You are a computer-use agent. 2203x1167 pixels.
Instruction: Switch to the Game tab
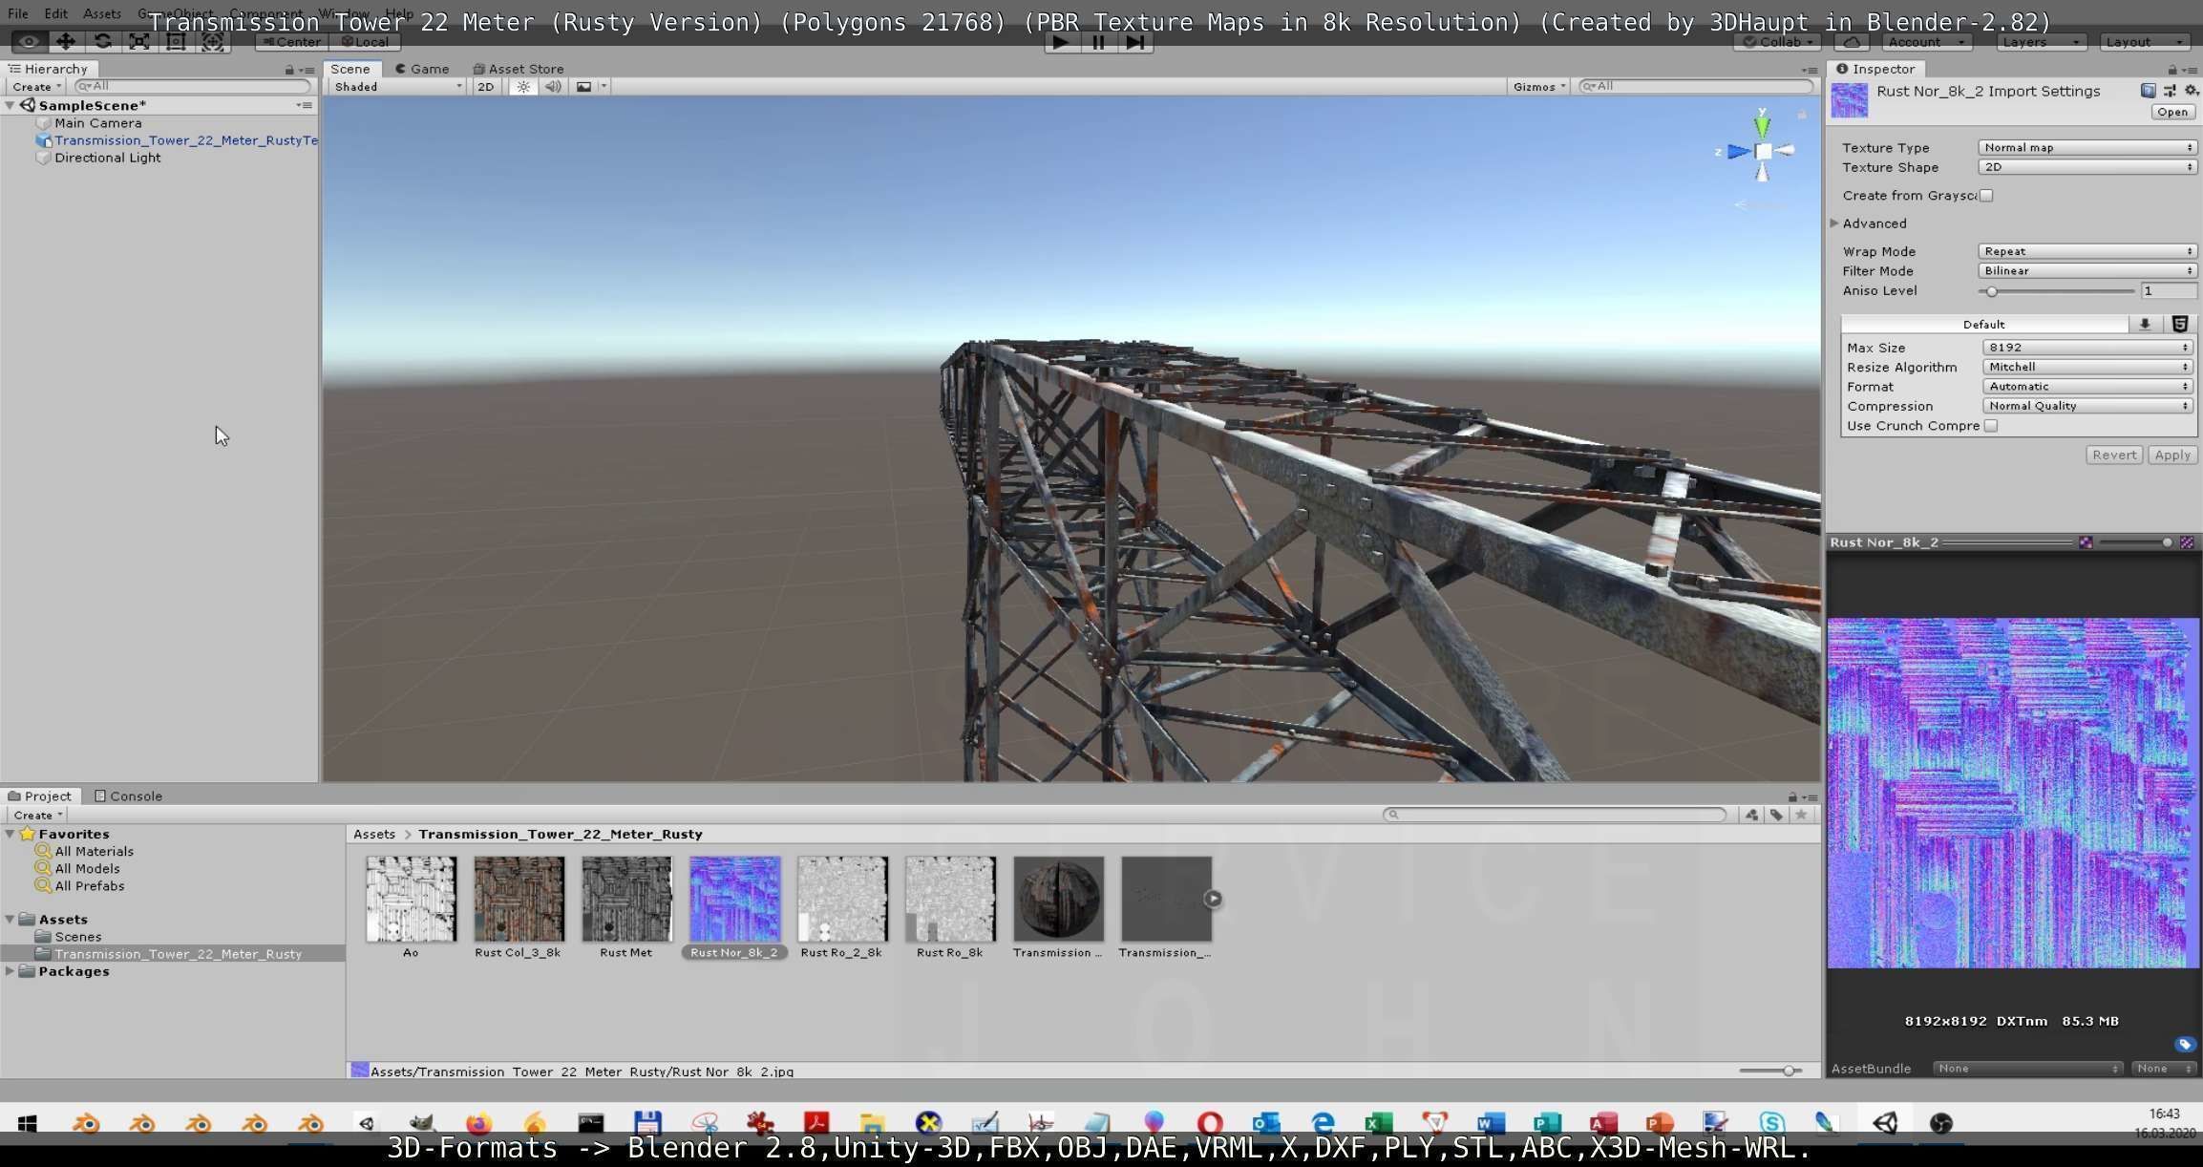(x=422, y=69)
